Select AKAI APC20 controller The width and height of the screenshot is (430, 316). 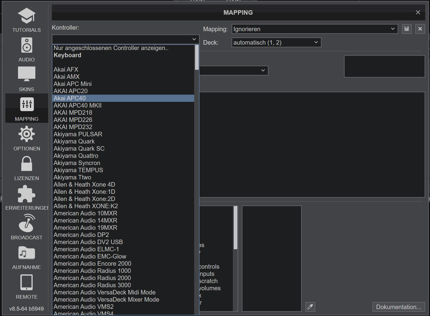click(x=123, y=91)
